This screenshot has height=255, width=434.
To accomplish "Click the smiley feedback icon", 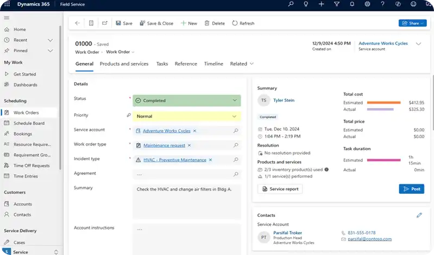I will 413,4.
